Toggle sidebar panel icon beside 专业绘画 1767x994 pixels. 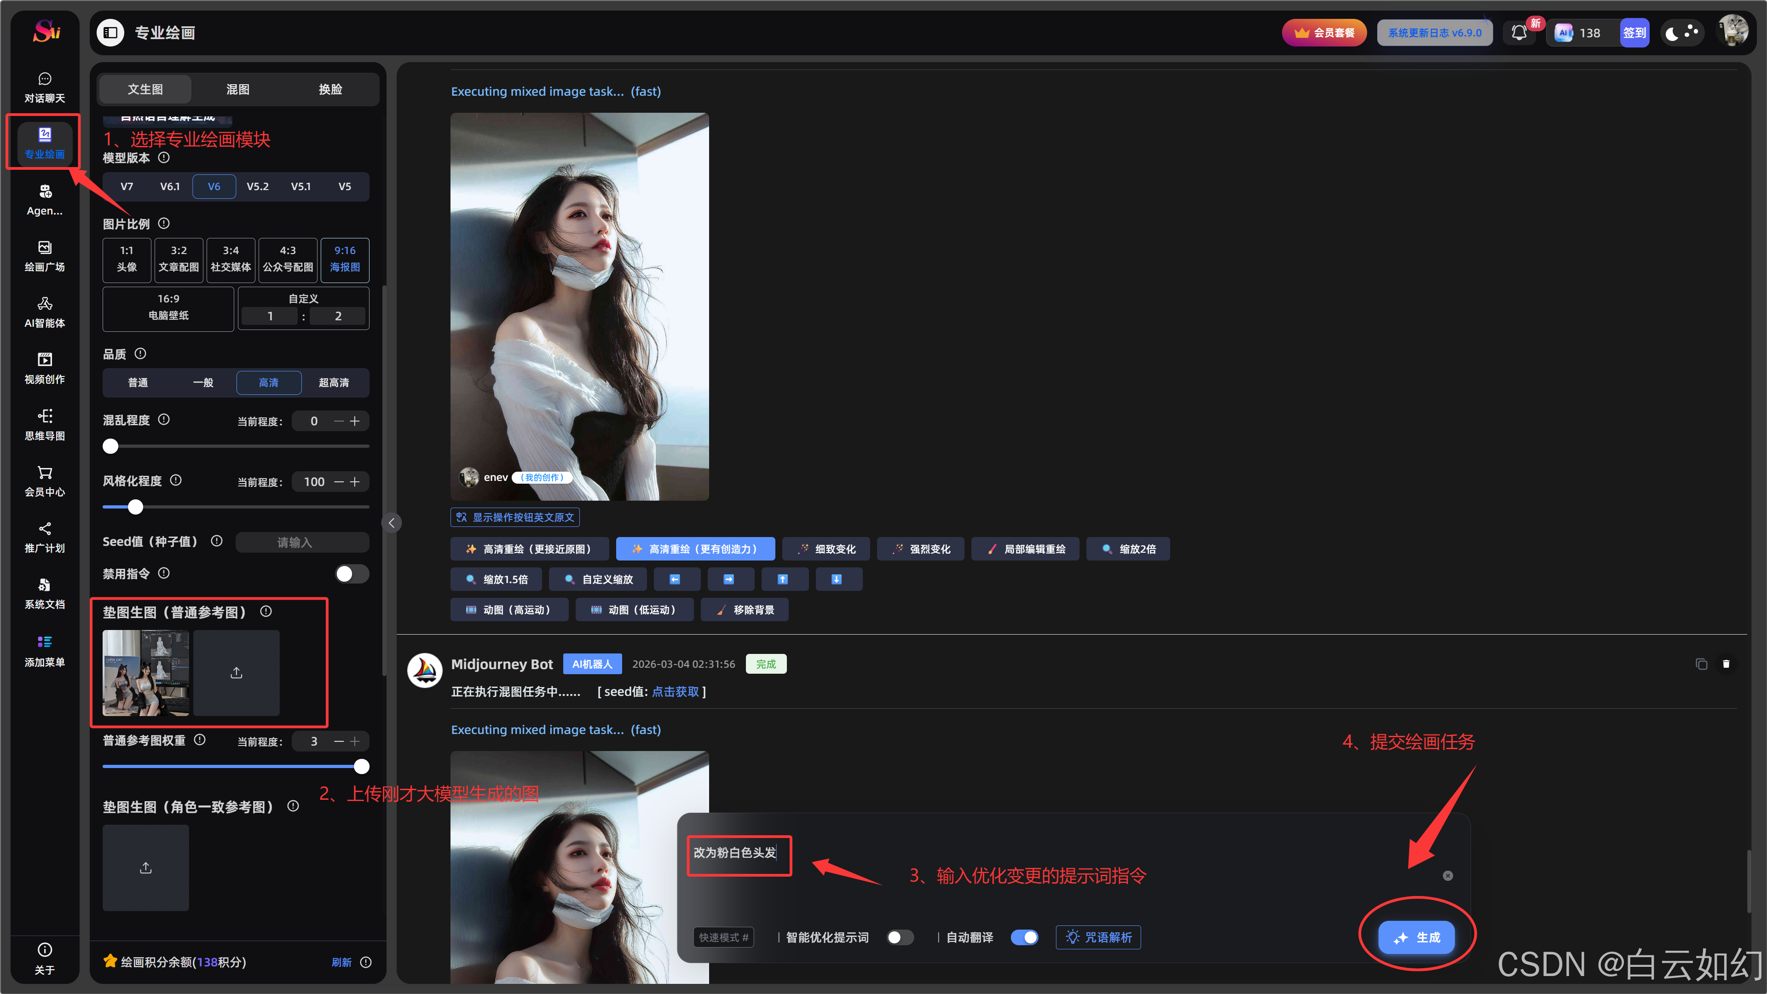(110, 33)
